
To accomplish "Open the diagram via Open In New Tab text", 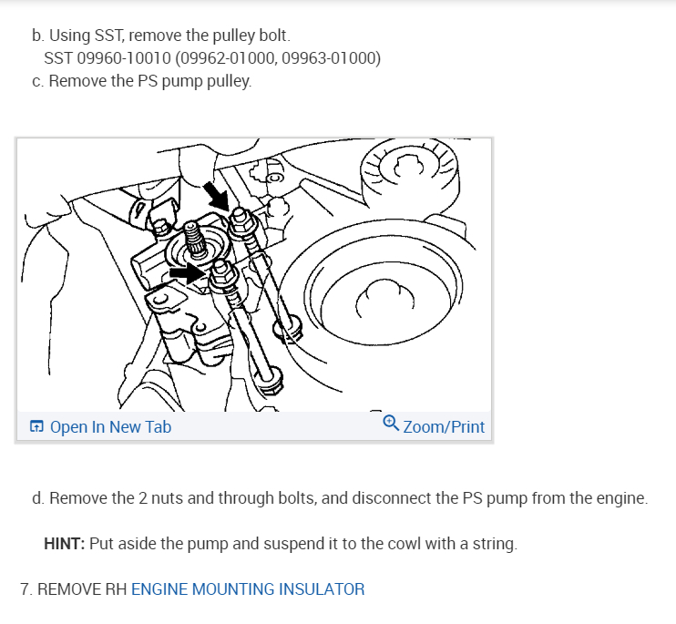I will pyautogui.click(x=111, y=427).
